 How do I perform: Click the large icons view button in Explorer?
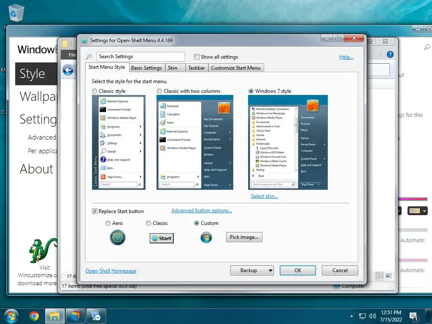pyautogui.click(x=389, y=276)
